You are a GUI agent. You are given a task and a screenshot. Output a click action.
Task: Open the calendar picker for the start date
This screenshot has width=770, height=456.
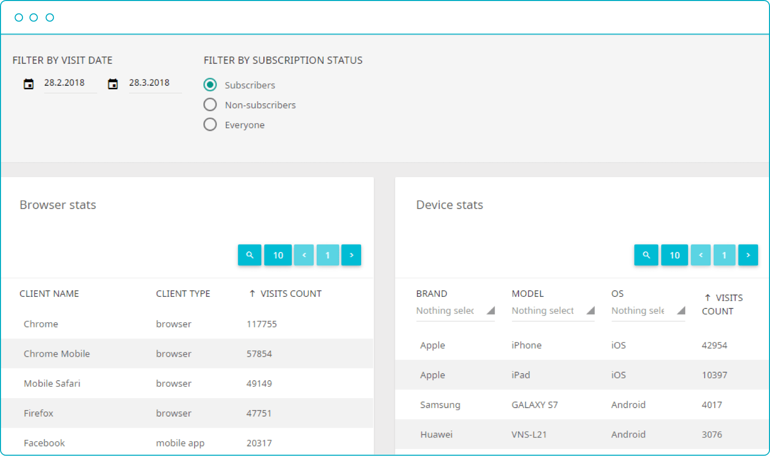click(28, 83)
